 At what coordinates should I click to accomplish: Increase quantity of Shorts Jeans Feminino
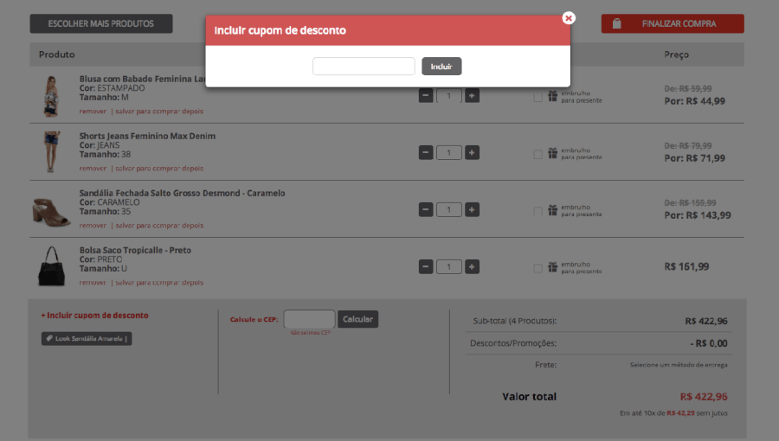[x=472, y=153]
